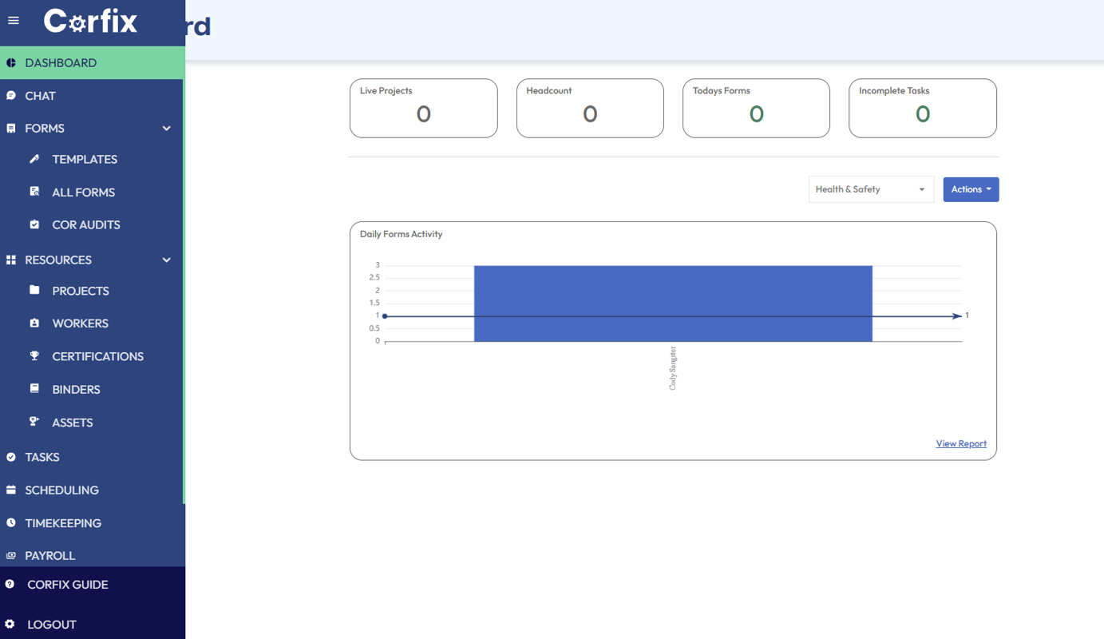Click the Incomplete Tasks summary card

pos(922,108)
